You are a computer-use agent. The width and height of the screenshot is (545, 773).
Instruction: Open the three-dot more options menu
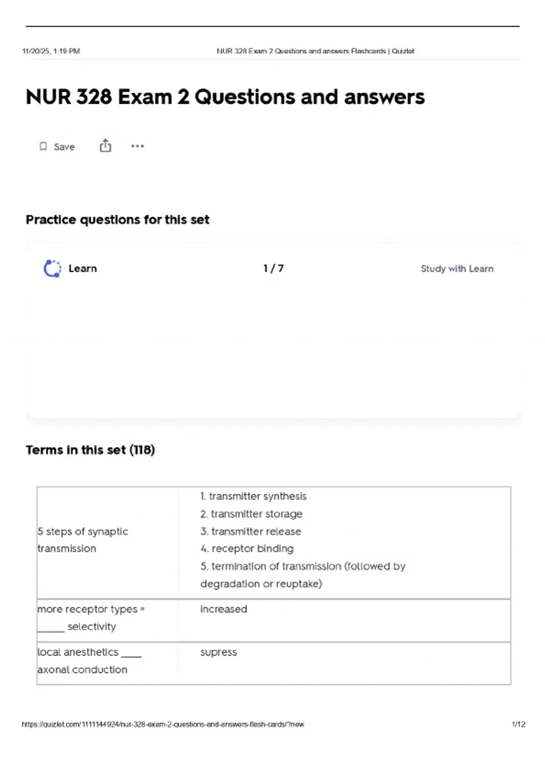tap(138, 146)
